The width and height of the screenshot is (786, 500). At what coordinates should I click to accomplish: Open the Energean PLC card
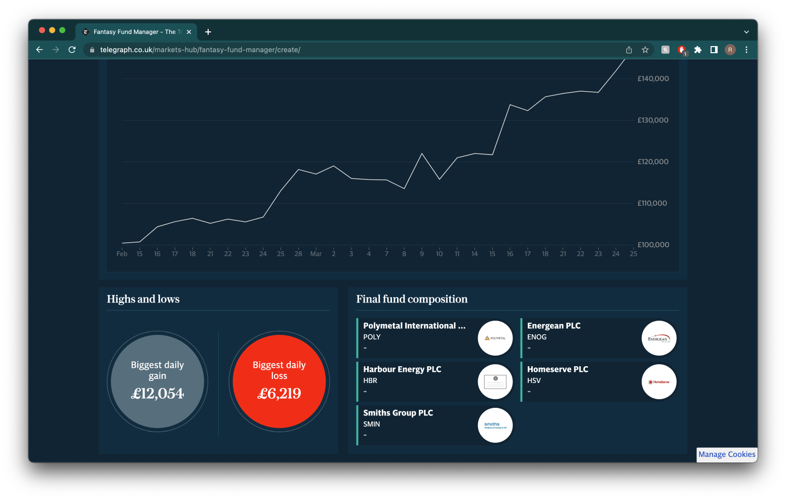click(x=600, y=338)
